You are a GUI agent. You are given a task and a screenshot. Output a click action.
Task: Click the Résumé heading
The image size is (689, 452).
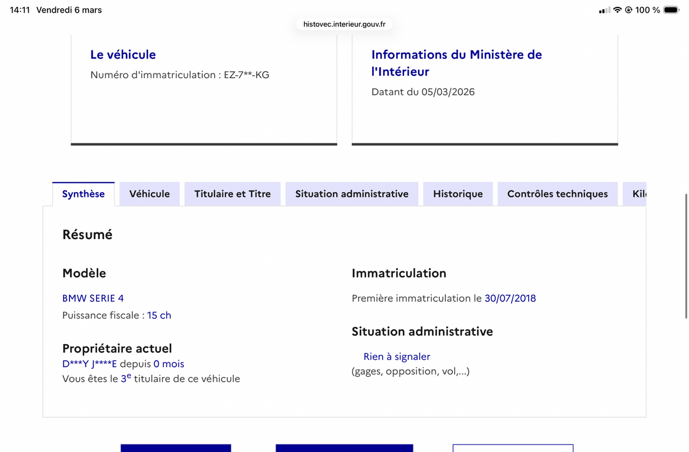tap(87, 235)
